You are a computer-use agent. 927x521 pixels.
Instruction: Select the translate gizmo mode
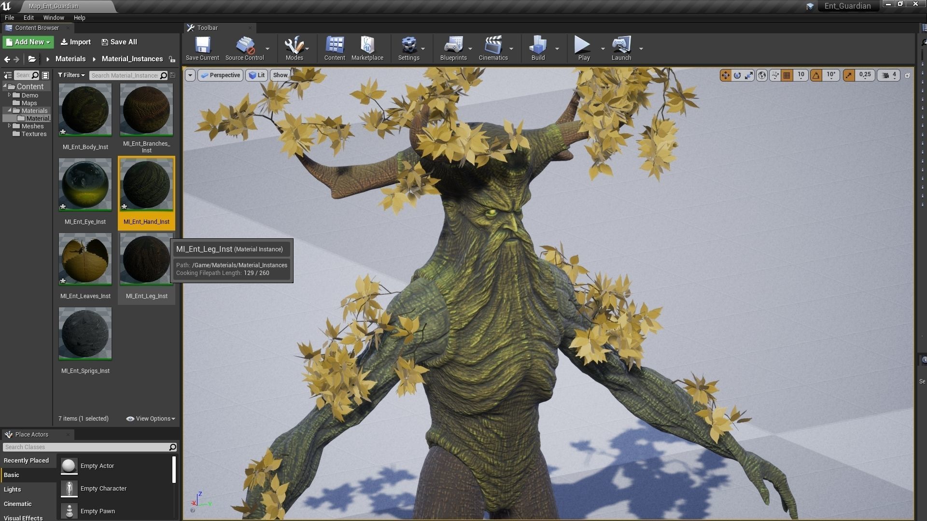[725, 75]
